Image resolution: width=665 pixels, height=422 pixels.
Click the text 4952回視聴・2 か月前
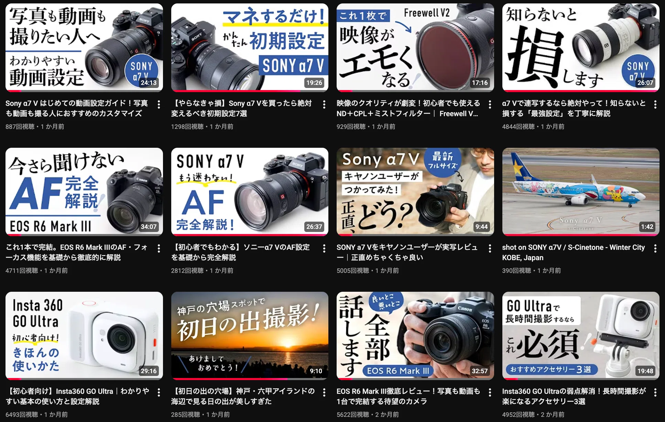click(533, 415)
